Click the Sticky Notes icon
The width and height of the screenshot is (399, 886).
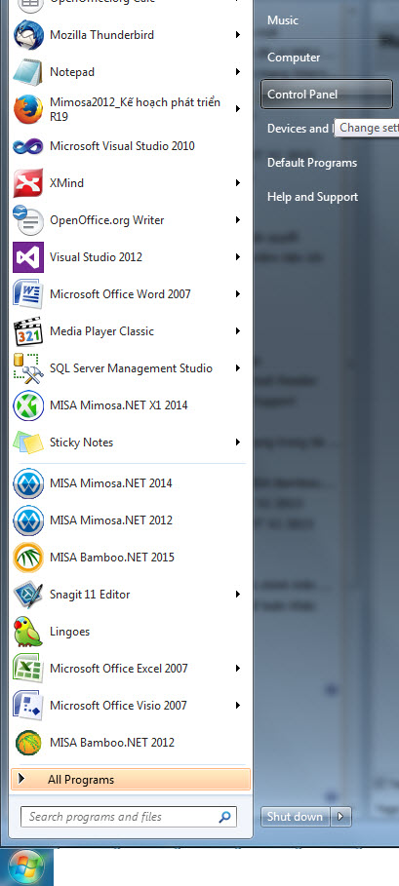pyautogui.click(x=27, y=443)
